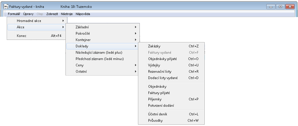298x126 pixels.
Task: Select Objednávky přijaté entry
Action: point(162,59)
